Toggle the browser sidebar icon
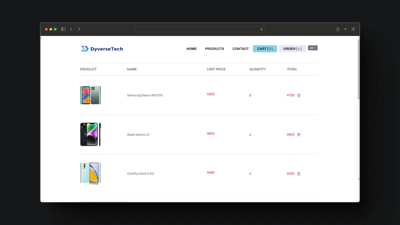Image resolution: width=400 pixels, height=225 pixels. (x=63, y=29)
